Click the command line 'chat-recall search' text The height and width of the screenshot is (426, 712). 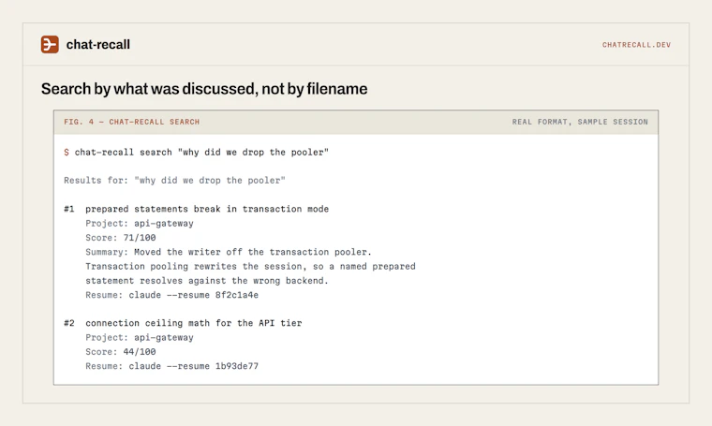click(x=201, y=153)
